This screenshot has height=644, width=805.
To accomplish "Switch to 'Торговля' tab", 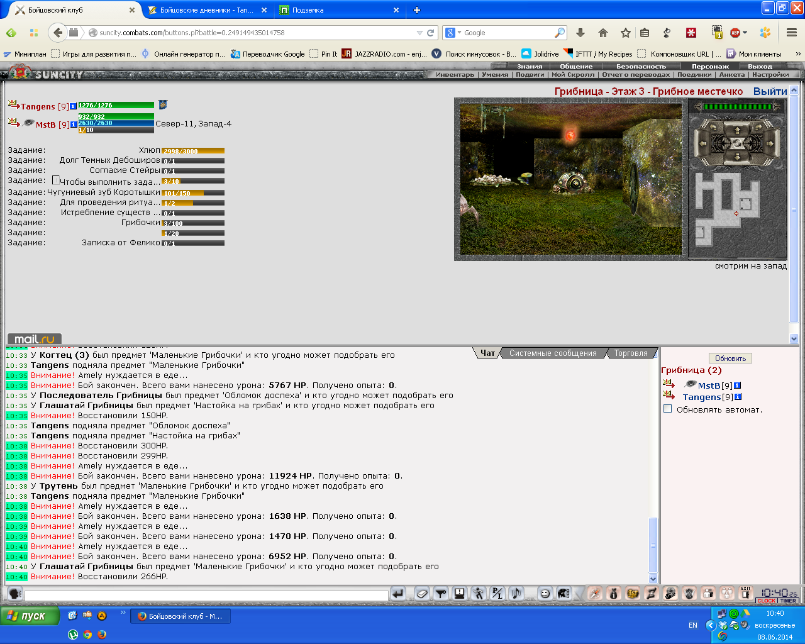I will coord(631,353).
